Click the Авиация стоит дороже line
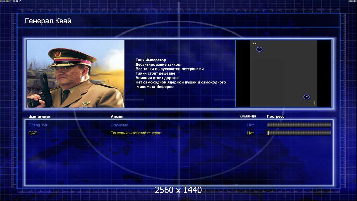This screenshot has width=357, height=201. [157, 78]
